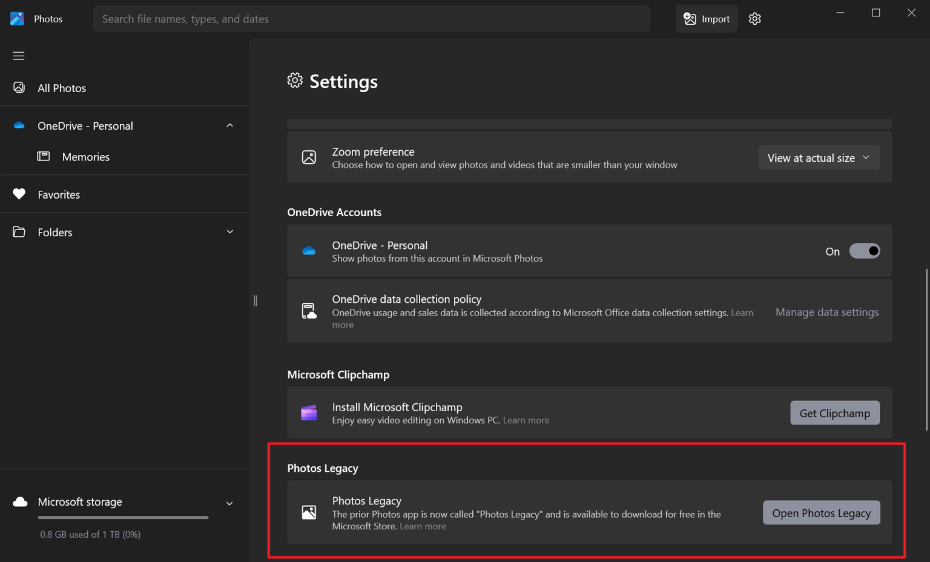The image size is (930, 562).
Task: Select Manage data settings link
Action: coord(827,312)
